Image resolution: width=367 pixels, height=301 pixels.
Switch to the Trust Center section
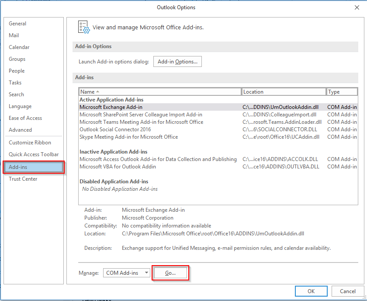click(23, 178)
